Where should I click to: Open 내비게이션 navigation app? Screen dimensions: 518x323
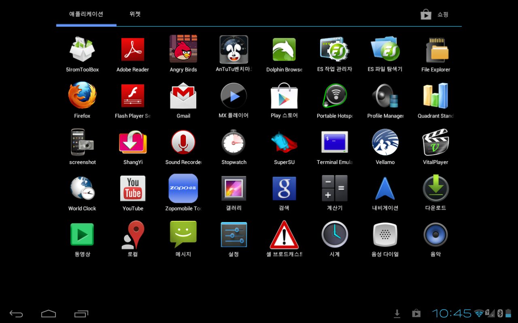[x=385, y=193]
